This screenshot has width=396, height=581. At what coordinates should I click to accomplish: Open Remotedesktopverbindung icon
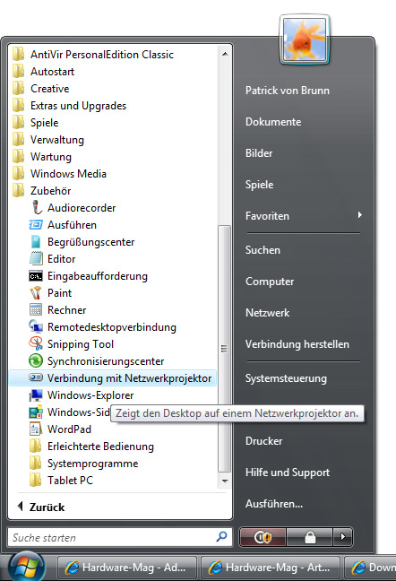coord(36,326)
